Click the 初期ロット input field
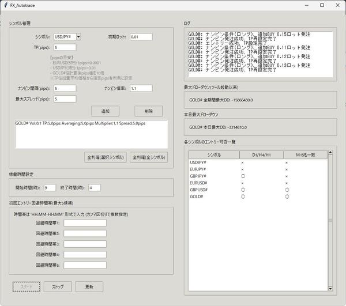Screen dimensions: 346x306 141,37
